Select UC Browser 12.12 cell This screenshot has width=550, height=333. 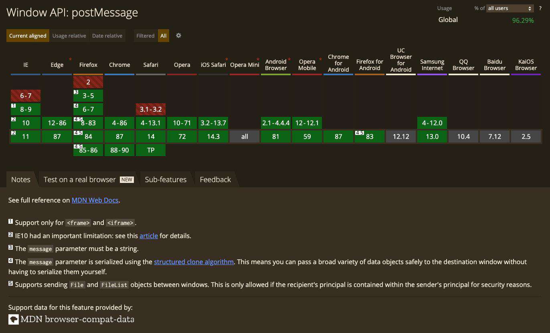[401, 136]
